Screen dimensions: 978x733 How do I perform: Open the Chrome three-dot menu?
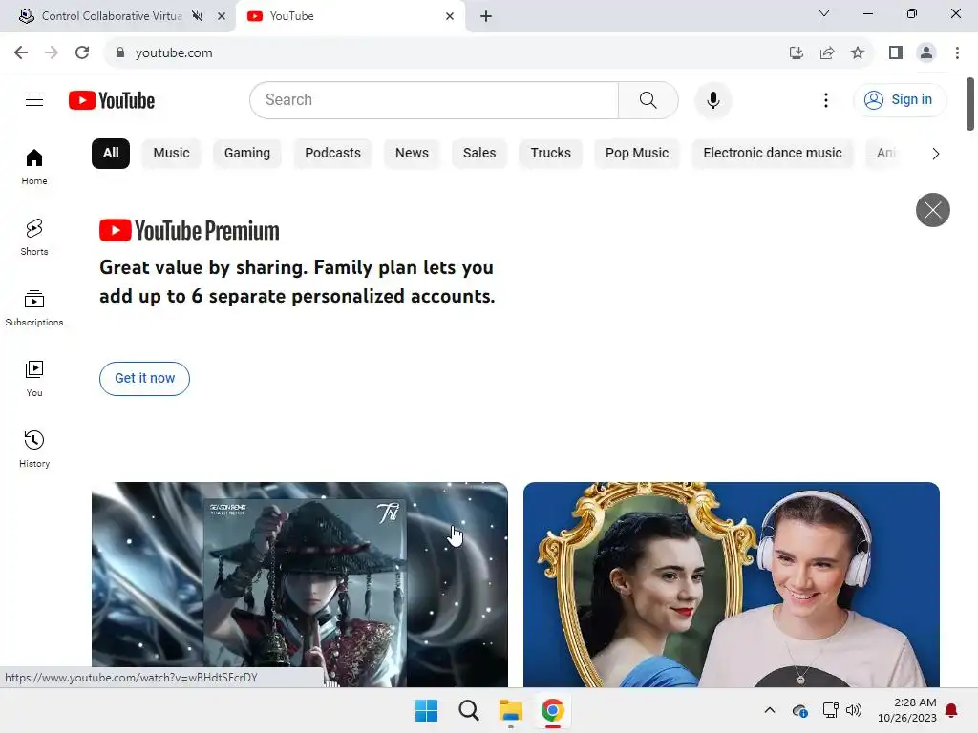957,52
